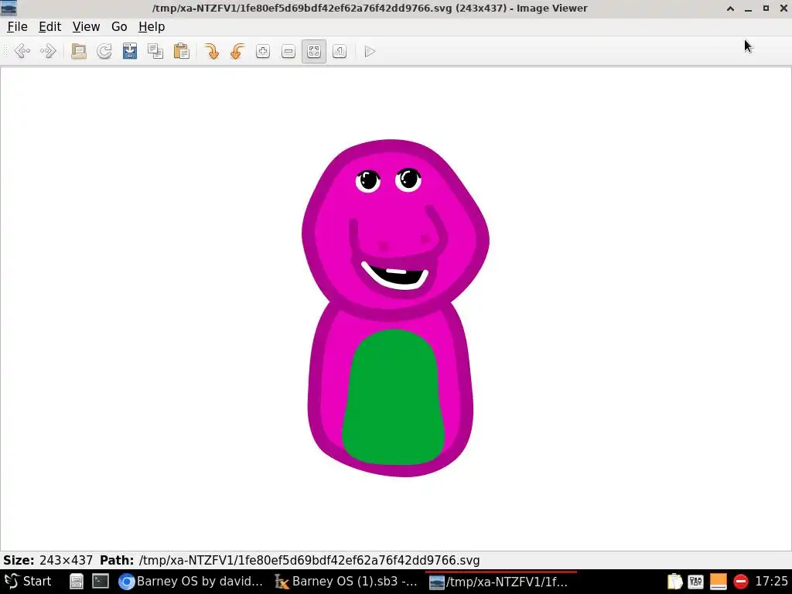Save the image with the toolbar icon
The height and width of the screenshot is (594, 792).
click(x=130, y=51)
